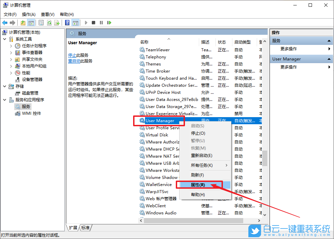Click the forward navigation arrow icon
This screenshot has width=334, height=239.
(x=13, y=23)
